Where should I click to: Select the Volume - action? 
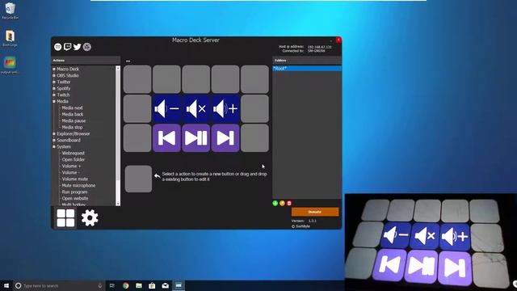pos(70,172)
